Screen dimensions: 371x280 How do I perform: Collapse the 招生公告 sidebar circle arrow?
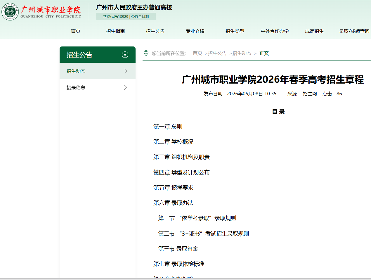(x=125, y=55)
